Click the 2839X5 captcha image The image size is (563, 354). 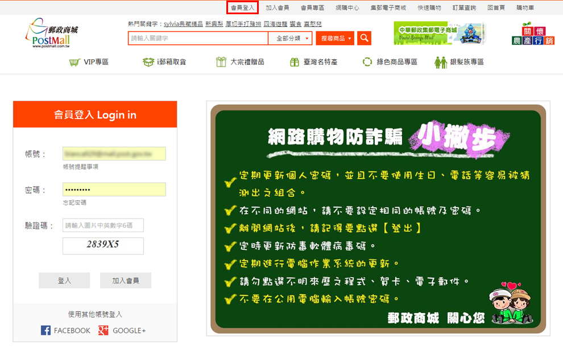[x=103, y=246]
